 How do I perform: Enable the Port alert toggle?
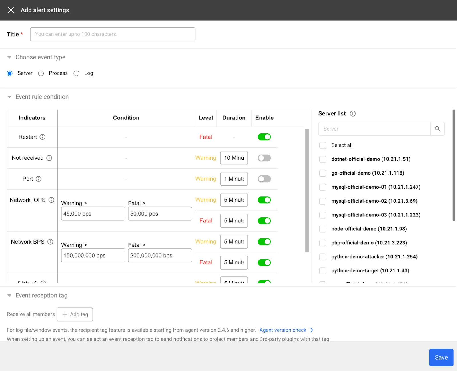point(264,179)
